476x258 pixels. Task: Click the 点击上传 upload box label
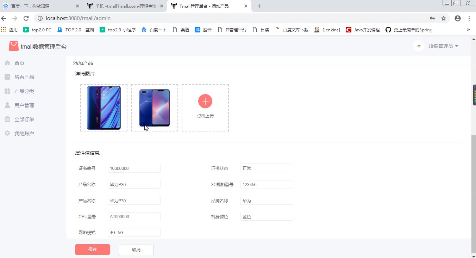(205, 116)
